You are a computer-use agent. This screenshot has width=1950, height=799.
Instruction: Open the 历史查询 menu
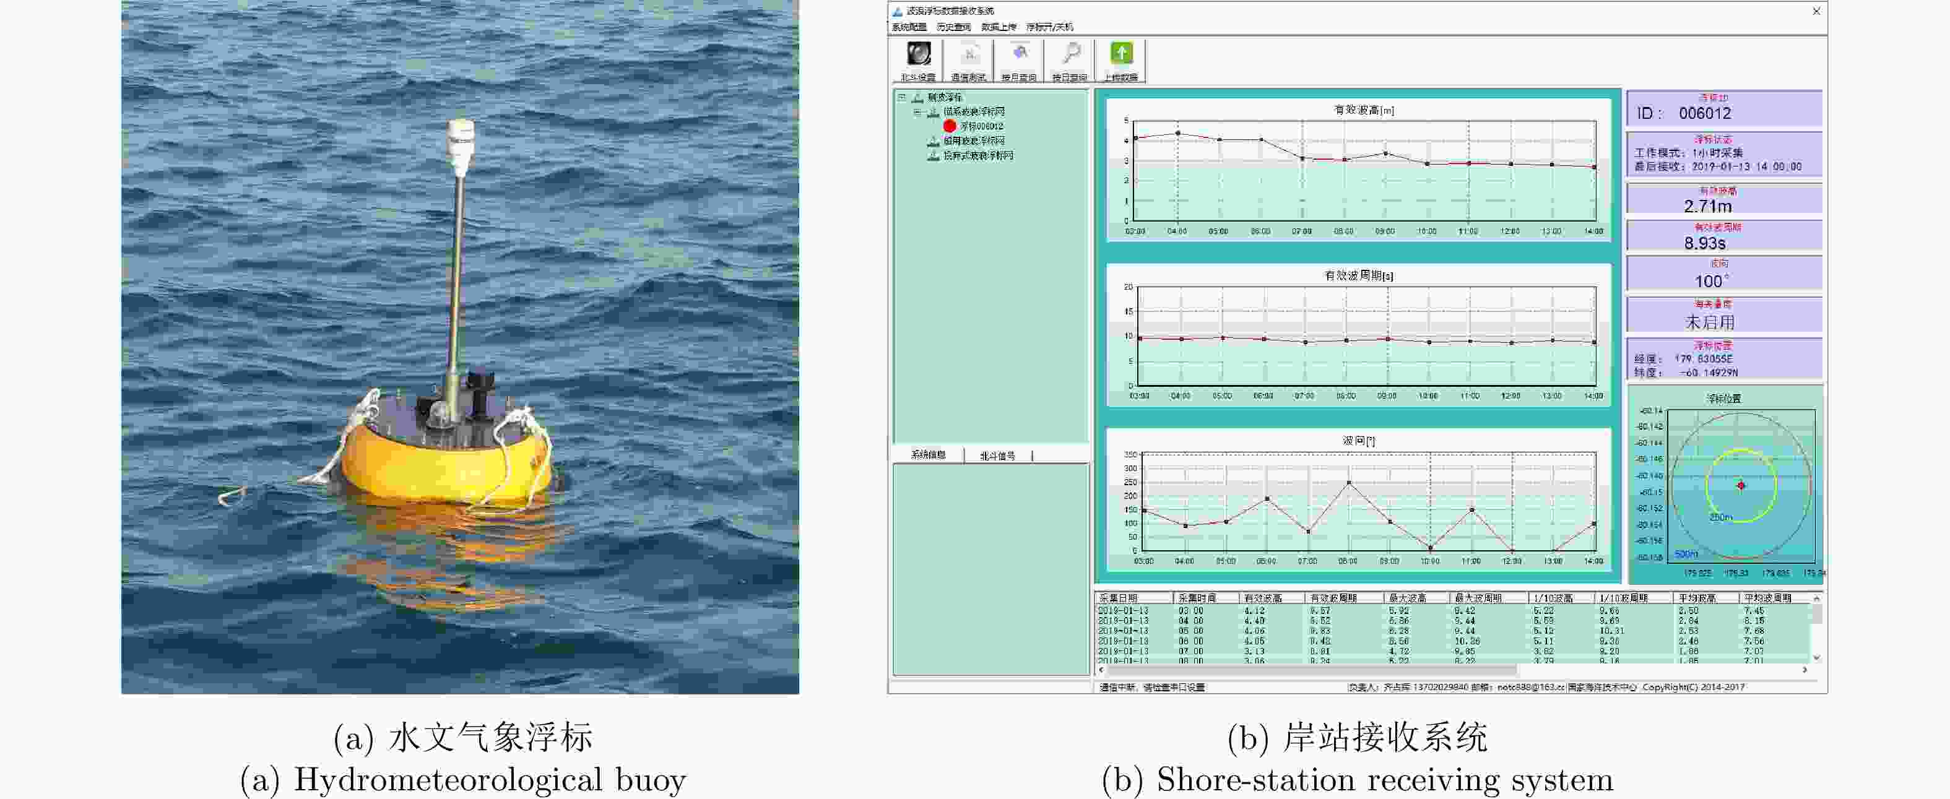tap(953, 27)
